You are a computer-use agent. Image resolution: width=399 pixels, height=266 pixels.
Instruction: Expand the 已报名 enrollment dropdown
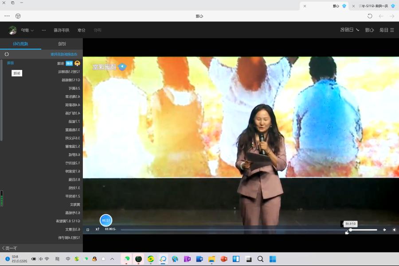[x=350, y=30]
